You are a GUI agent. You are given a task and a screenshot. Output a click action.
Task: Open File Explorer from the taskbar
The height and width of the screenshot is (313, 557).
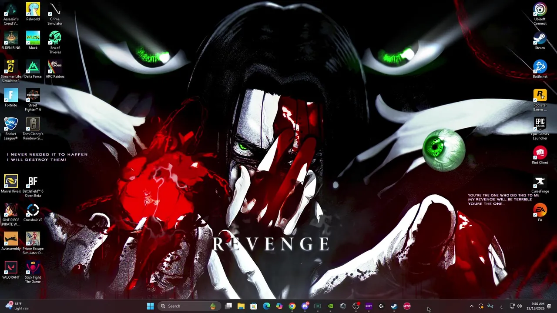coord(241,306)
